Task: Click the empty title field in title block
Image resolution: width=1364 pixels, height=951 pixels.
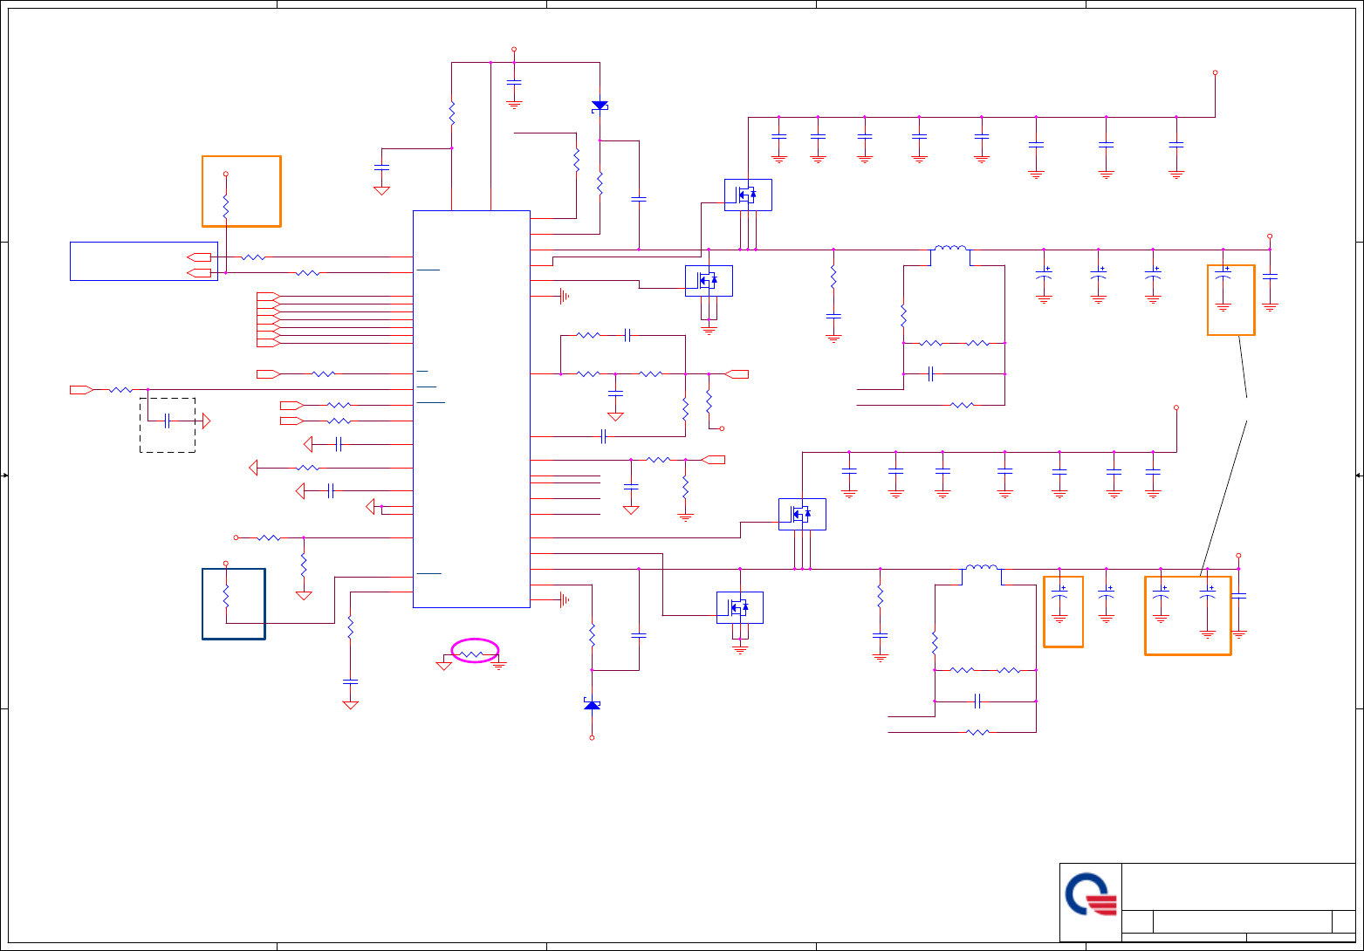Action: click(1238, 886)
